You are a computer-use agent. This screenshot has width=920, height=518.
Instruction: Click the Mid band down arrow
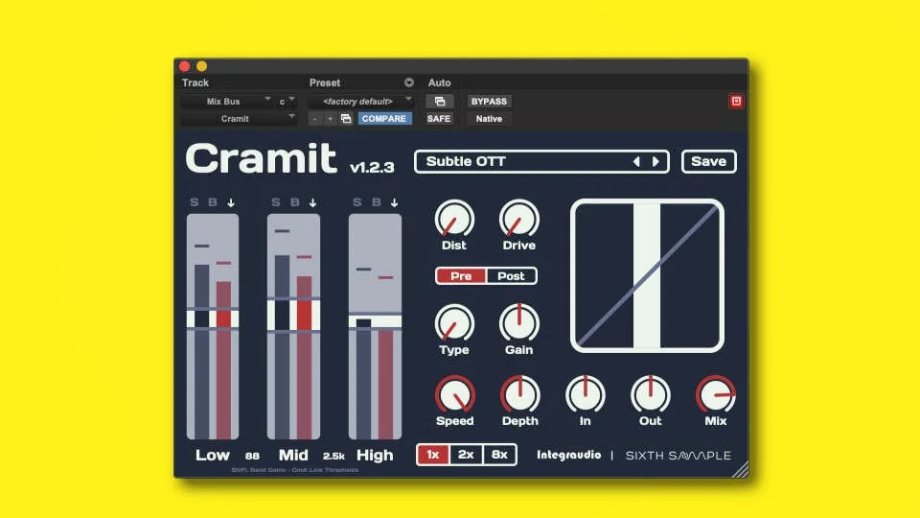312,202
